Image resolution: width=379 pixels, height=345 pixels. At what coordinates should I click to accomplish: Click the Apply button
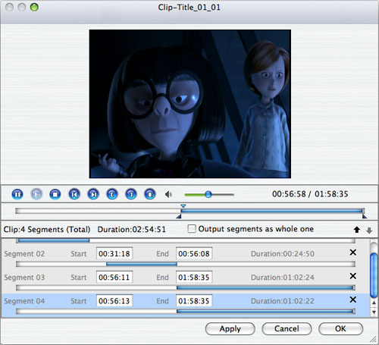230,329
